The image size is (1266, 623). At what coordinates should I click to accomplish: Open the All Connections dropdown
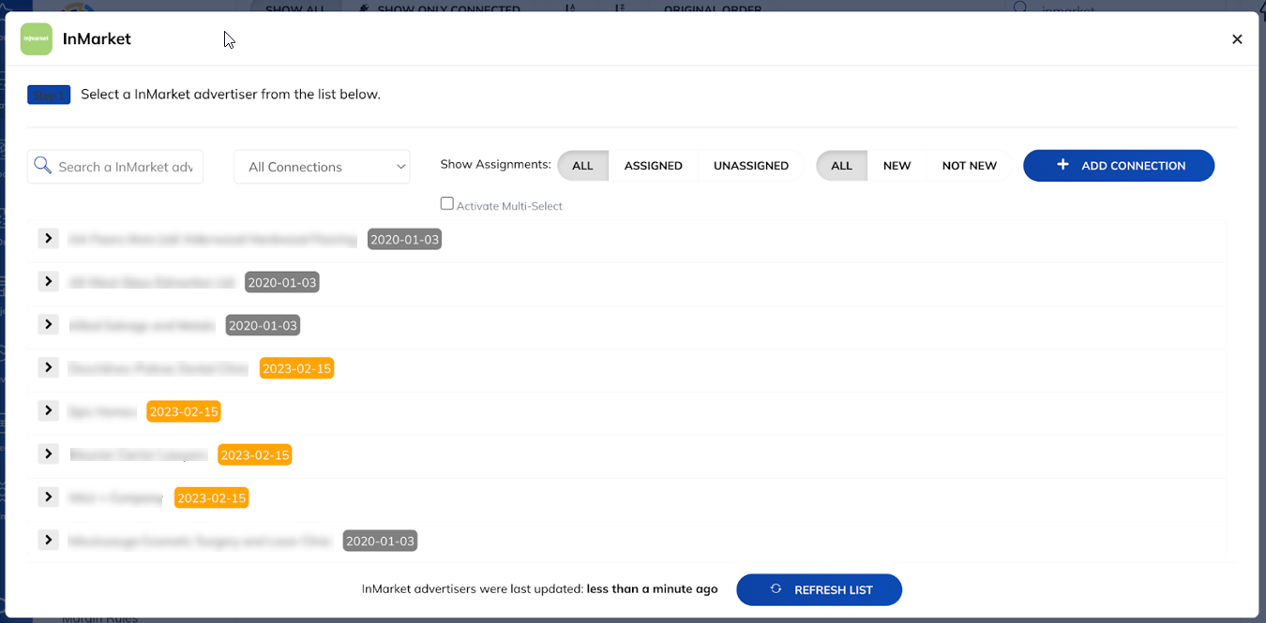pos(322,167)
